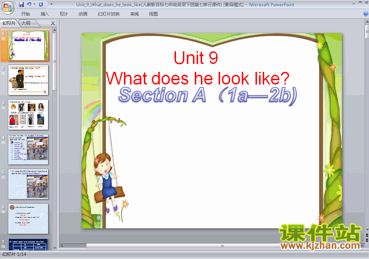Screen dimensions: 369x259
Task: Minimize the PowerPoint window
Action: (354, 3)
